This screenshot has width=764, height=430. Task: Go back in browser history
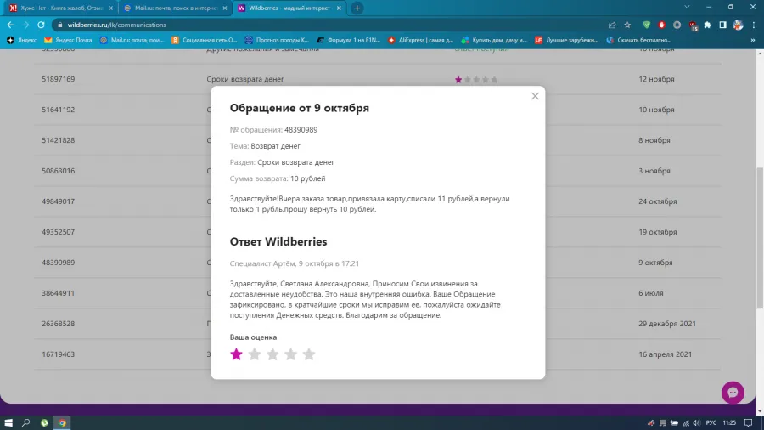click(11, 25)
